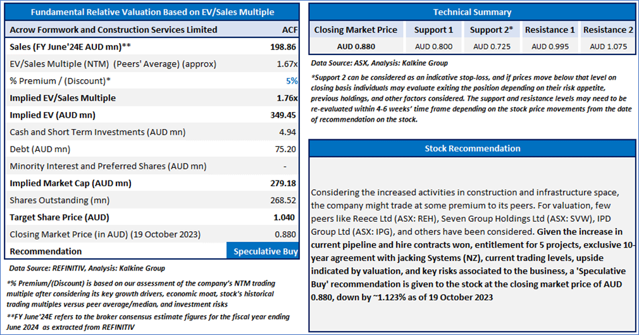
Task: Click the Resistance 2 column header
Action: [608, 30]
